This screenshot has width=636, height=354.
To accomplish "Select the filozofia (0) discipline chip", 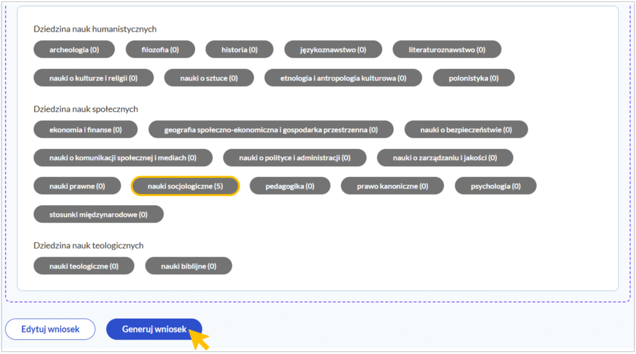I will coord(160,50).
